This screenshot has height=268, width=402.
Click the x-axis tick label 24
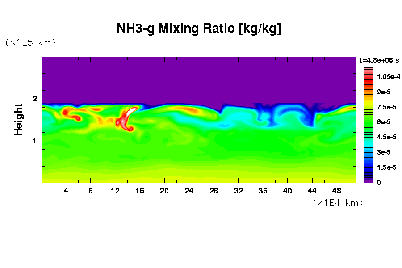(189, 191)
